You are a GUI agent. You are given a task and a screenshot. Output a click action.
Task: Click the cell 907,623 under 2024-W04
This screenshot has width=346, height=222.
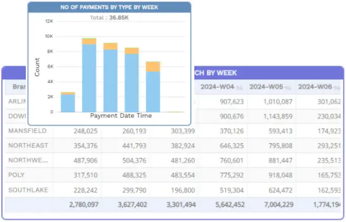click(225, 102)
